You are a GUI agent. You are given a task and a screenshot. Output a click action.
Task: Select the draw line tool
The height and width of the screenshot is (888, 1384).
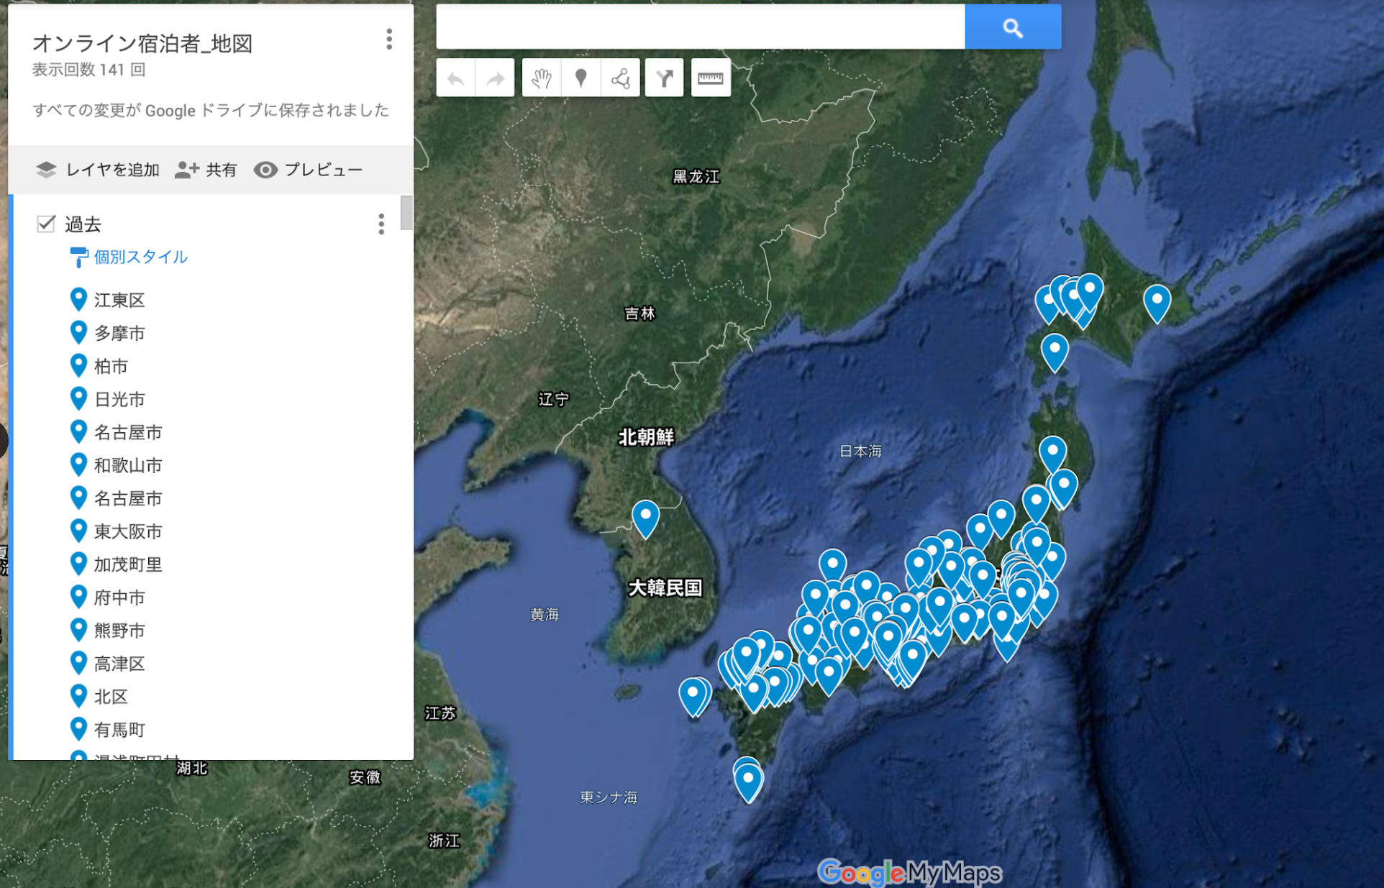(x=620, y=78)
